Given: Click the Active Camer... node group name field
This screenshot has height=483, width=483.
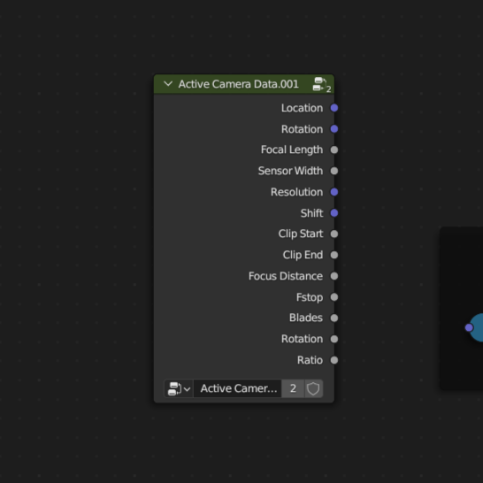Looking at the screenshot, I should [x=237, y=388].
